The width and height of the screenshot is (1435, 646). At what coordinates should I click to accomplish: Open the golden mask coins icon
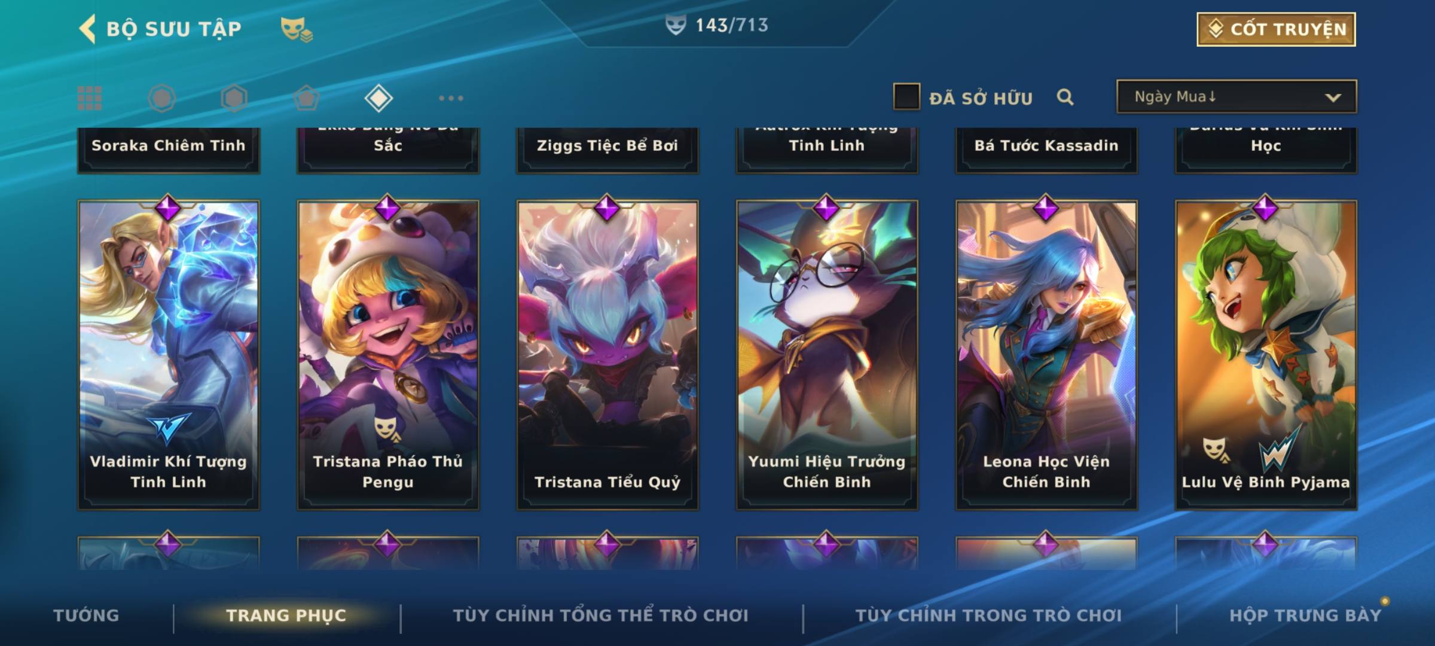[297, 29]
